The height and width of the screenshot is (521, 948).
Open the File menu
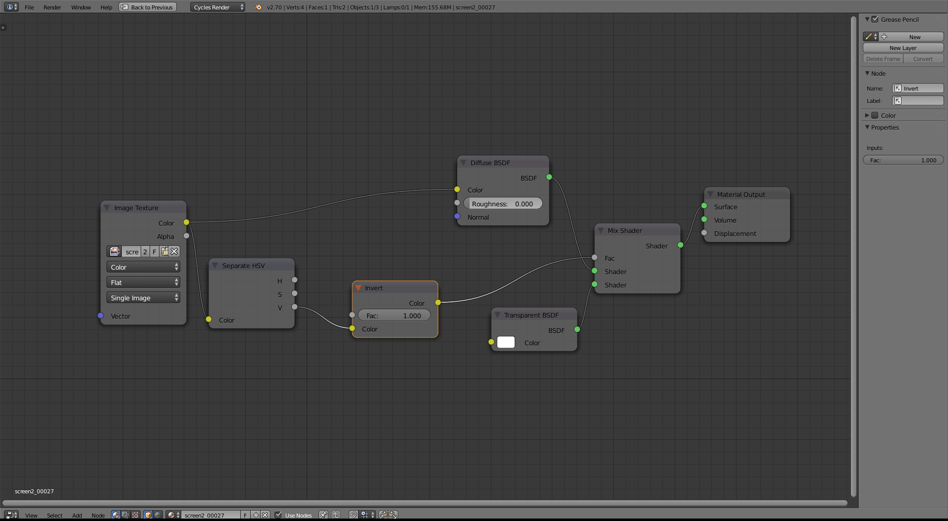pos(29,7)
